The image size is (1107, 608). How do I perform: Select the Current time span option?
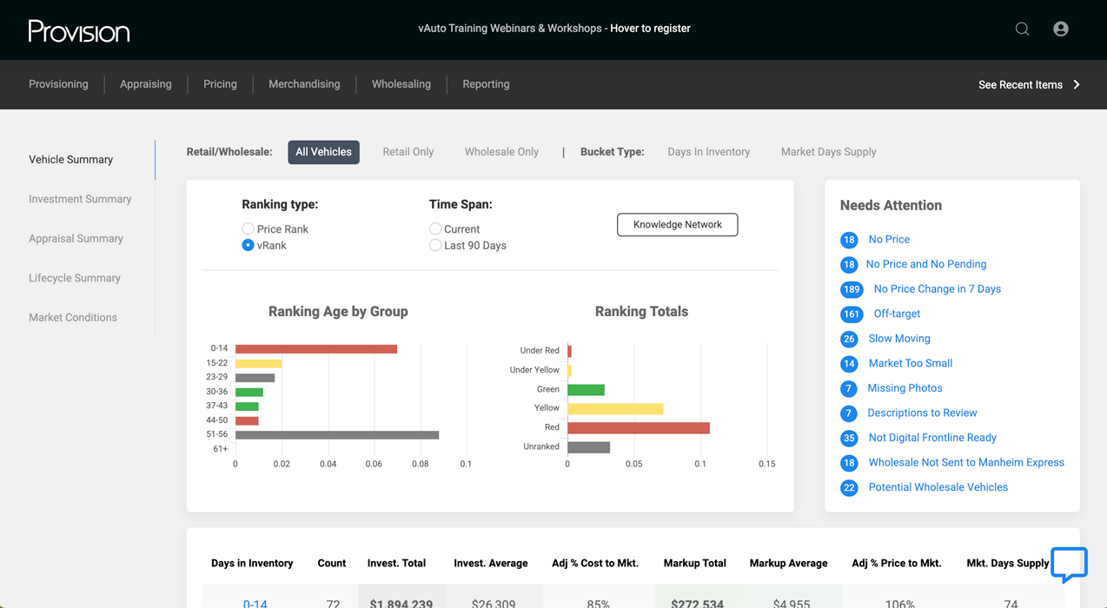coord(435,229)
